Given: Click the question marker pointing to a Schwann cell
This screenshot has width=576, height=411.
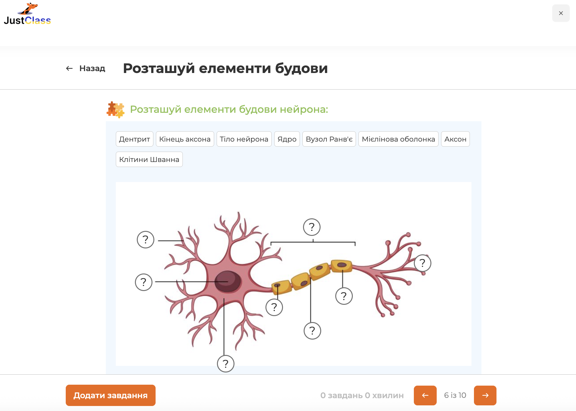Looking at the screenshot, I should [343, 295].
